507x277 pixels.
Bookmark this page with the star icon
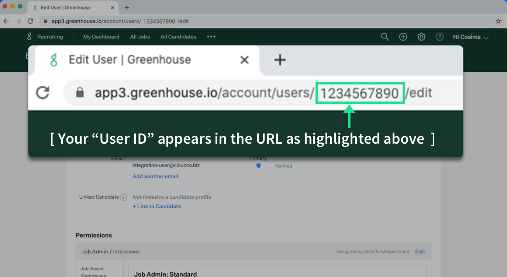click(498, 21)
